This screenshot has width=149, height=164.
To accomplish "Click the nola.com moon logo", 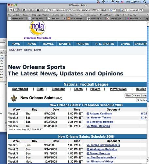I will coord(37,28).
